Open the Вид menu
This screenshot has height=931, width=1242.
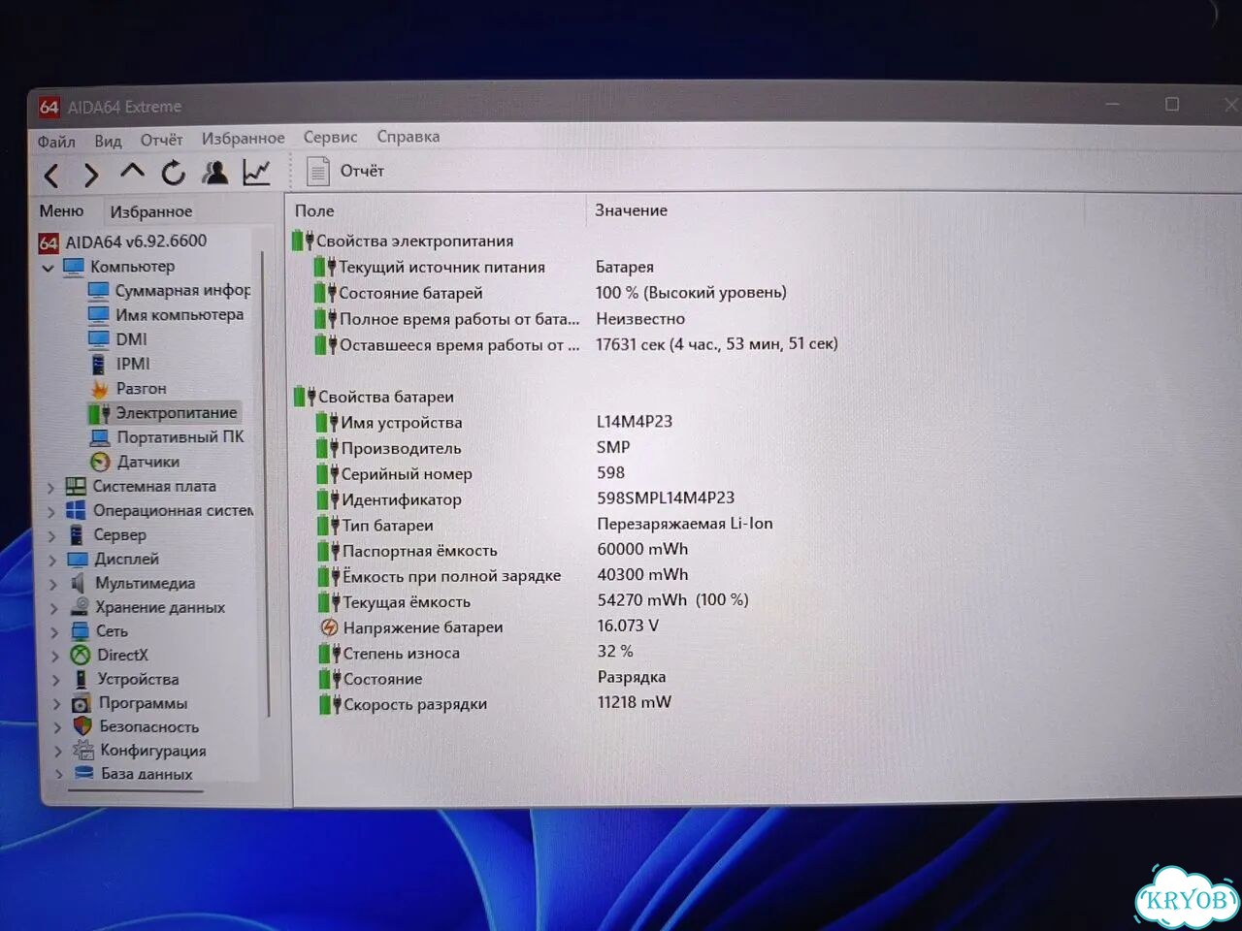[108, 141]
